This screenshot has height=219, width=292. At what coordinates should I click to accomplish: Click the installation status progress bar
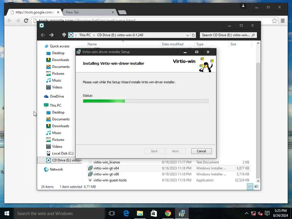pyautogui.click(x=145, y=101)
